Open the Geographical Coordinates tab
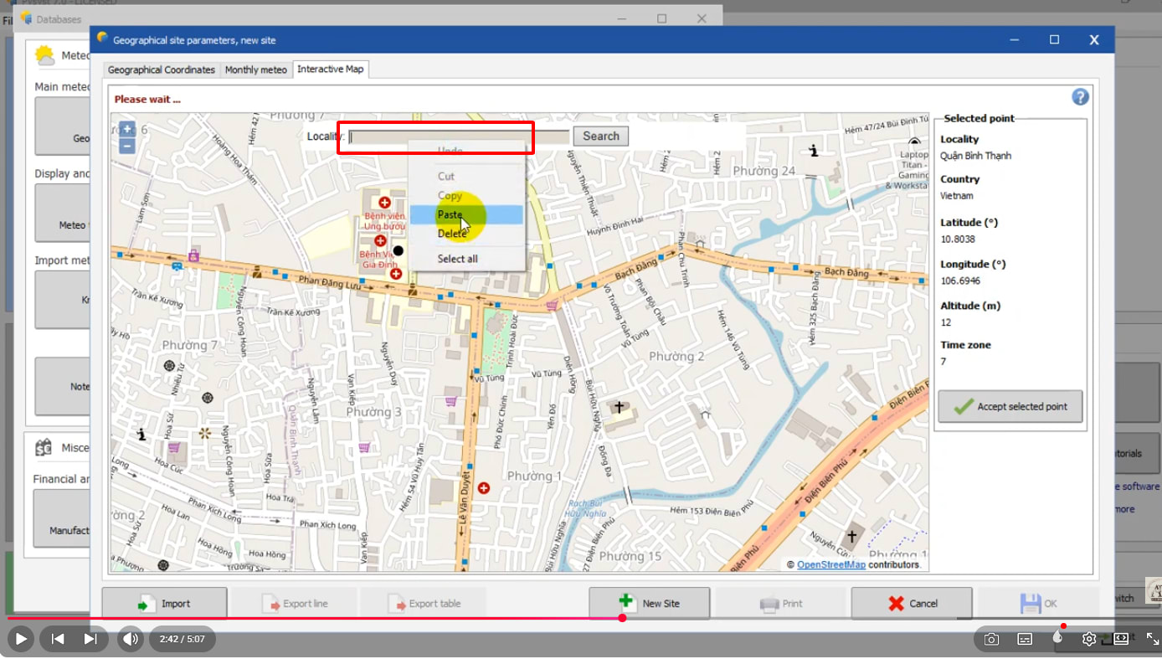This screenshot has height=659, width=1162. tap(162, 70)
